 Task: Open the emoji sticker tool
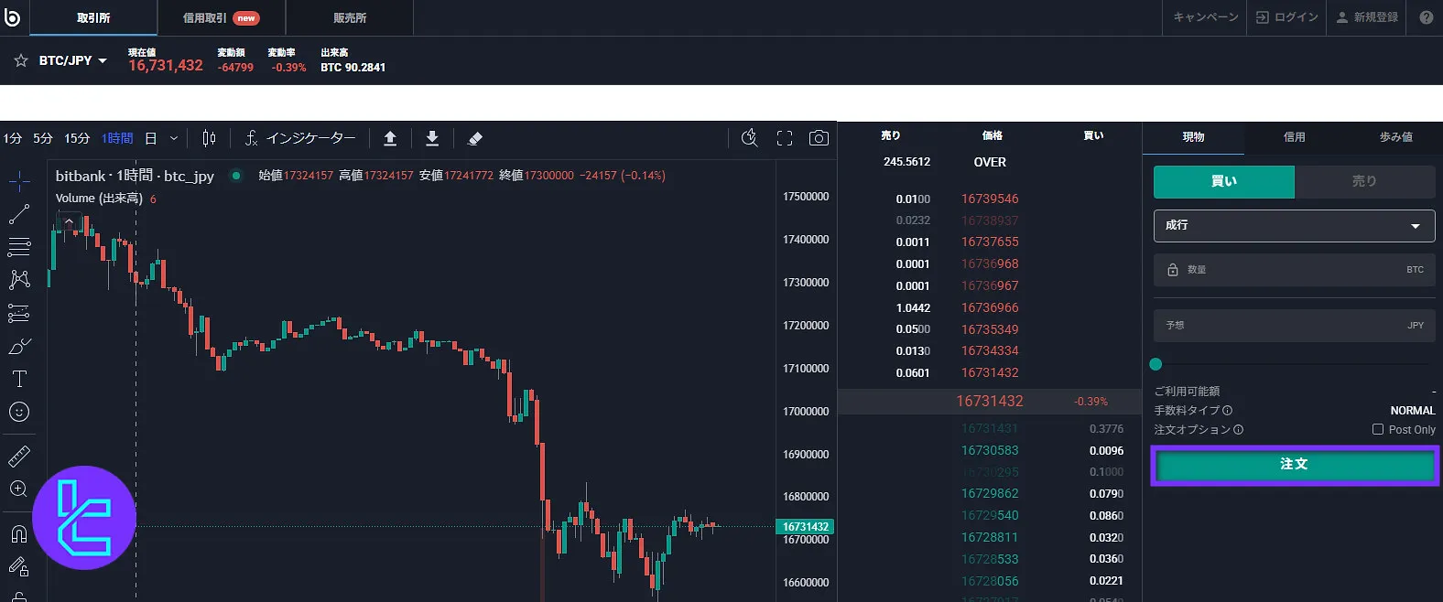pyautogui.click(x=19, y=412)
